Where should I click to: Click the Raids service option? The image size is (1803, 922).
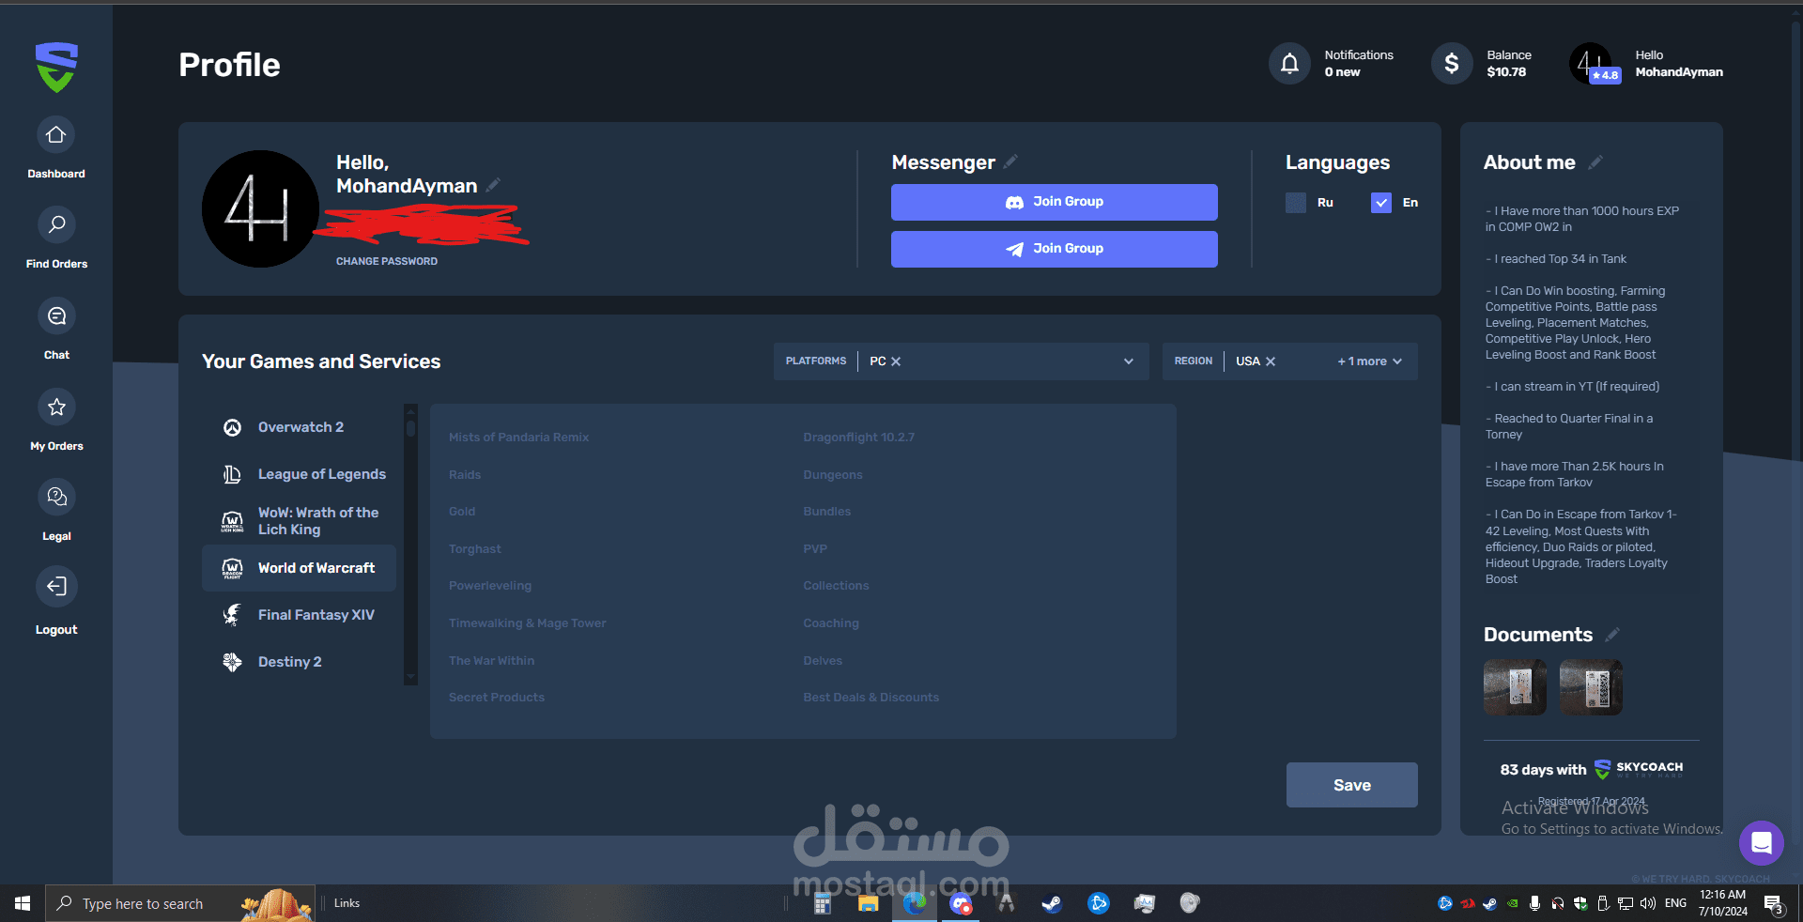click(465, 475)
